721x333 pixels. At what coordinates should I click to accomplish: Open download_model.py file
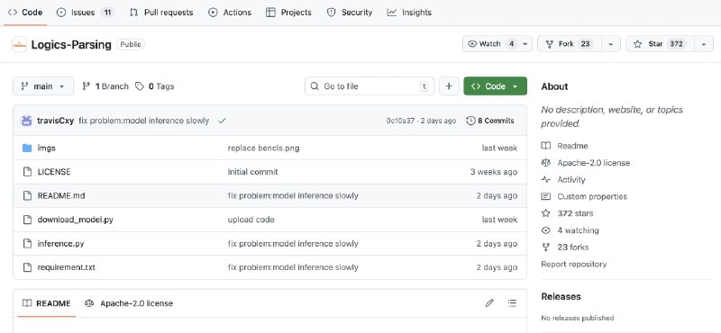[76, 220]
